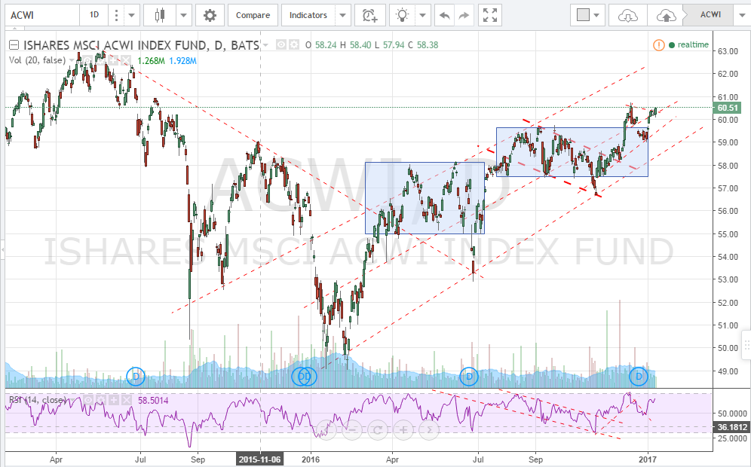751x467 pixels.
Task: Click the 2017 label on the time axis
Action: (648, 459)
